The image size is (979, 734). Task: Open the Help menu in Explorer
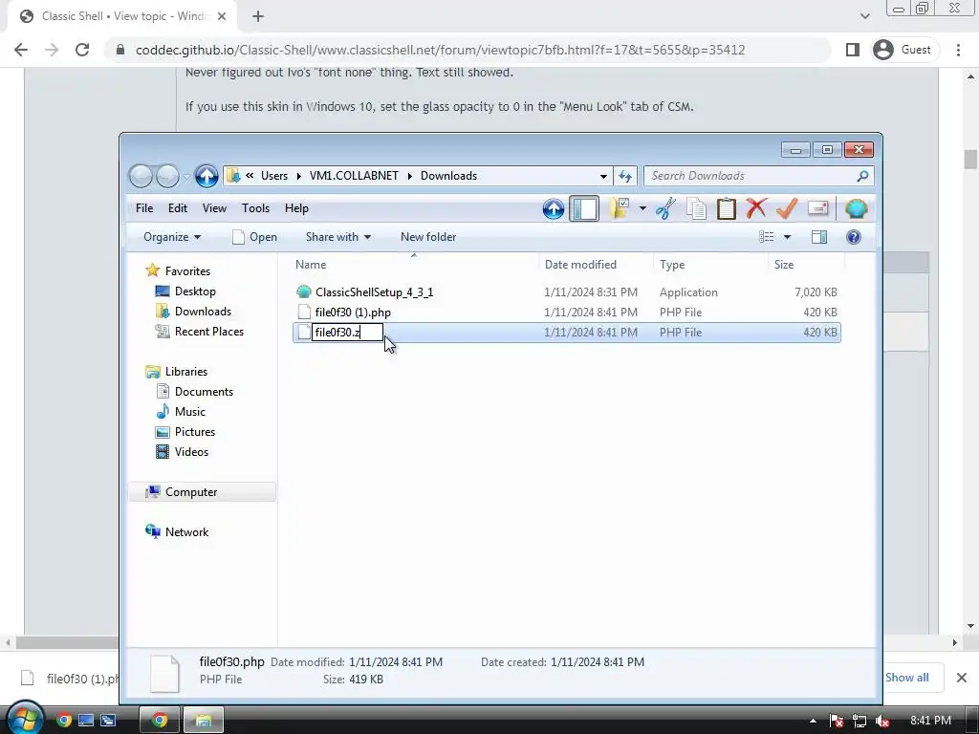coord(296,208)
